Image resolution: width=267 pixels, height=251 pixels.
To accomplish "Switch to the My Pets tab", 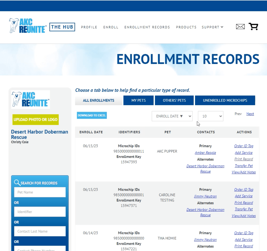I will click(x=138, y=100).
